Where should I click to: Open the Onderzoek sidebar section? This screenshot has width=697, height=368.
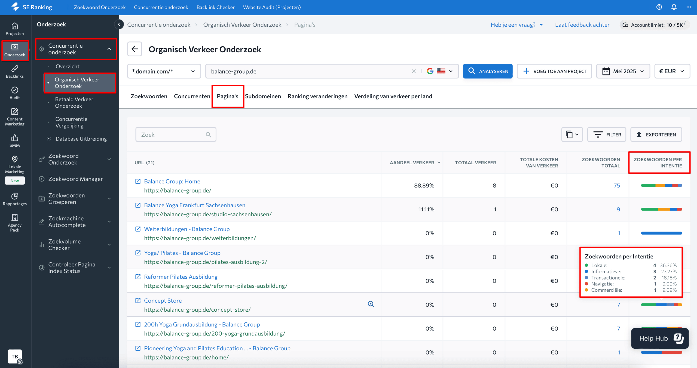15,50
